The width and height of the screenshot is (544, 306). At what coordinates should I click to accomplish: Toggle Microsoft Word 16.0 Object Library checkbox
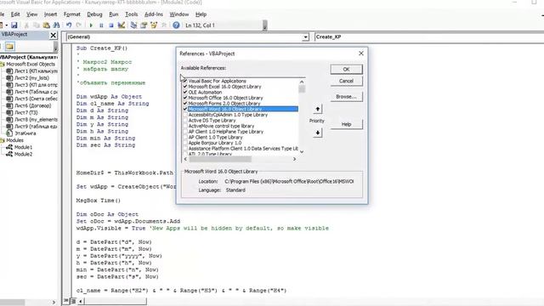tap(185, 109)
